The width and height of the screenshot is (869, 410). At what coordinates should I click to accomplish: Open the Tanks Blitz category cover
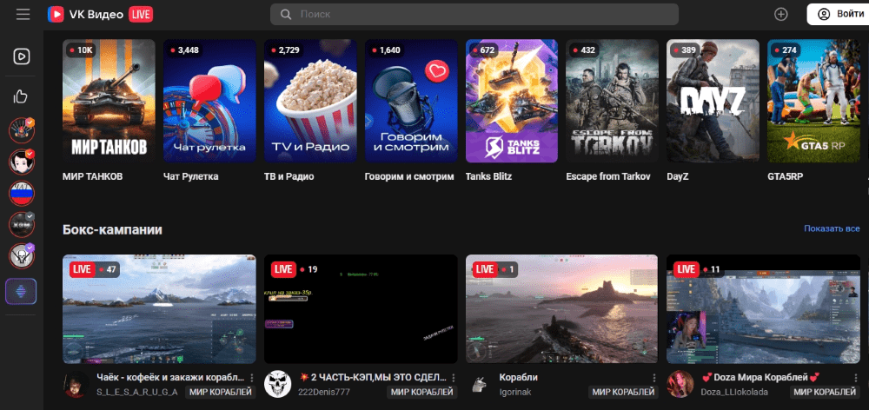pos(512,101)
